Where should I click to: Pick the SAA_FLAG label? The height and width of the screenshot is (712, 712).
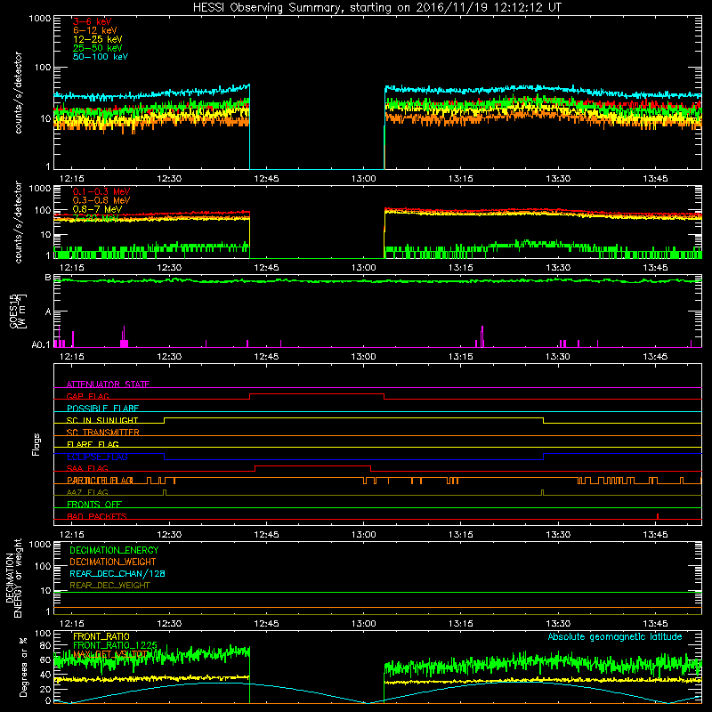[87, 468]
